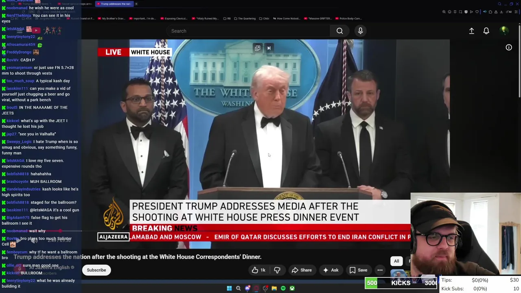Open File Explorer from the taskbar
Viewport: 521px width, 293px height.
point(274,288)
